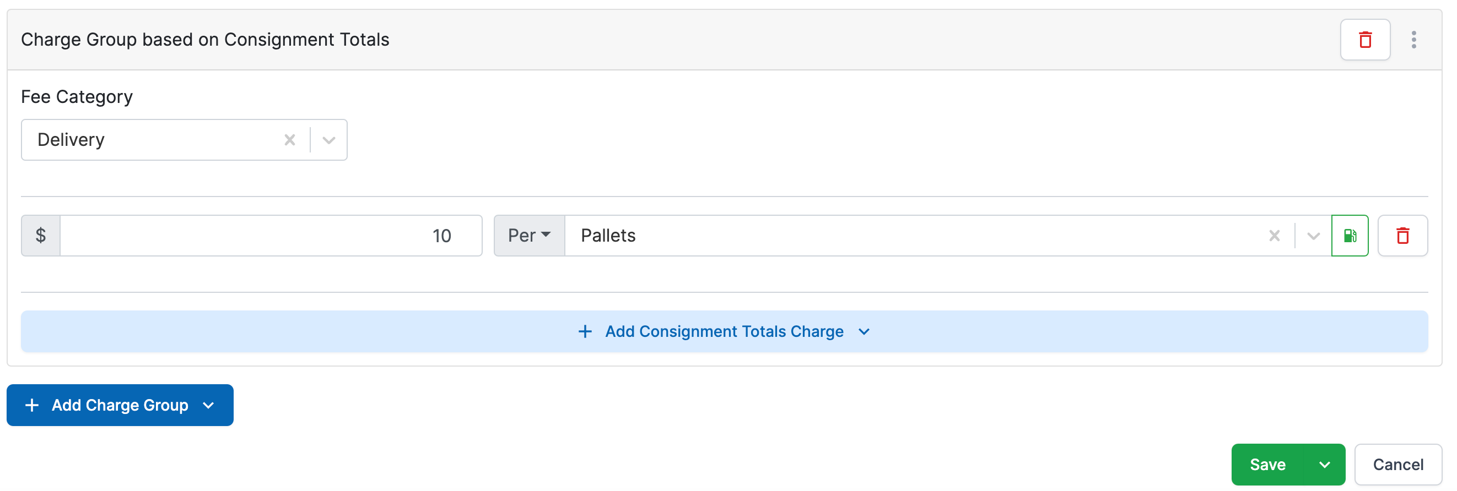
Task: Open the Save options dropdown arrow
Action: coord(1325,465)
